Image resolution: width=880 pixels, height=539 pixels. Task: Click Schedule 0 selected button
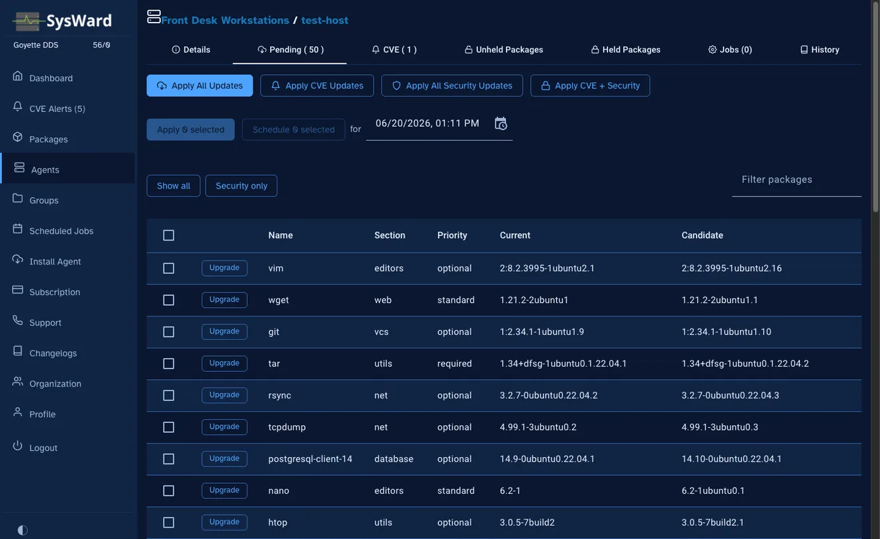293,129
